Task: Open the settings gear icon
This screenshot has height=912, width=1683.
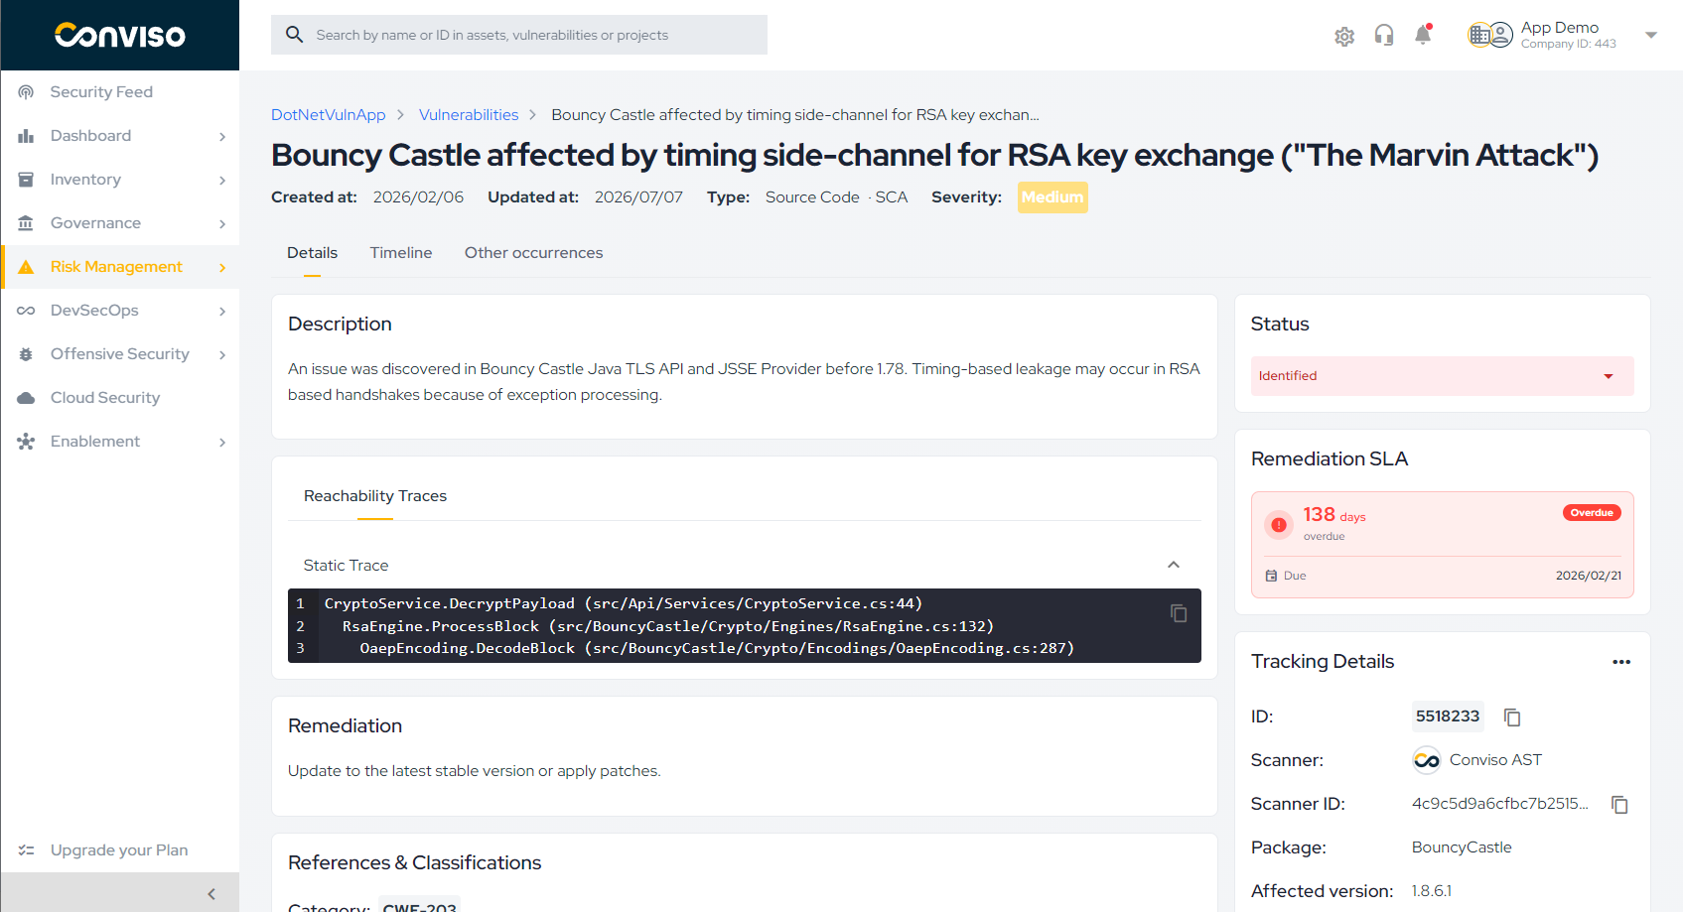Action: [1344, 37]
